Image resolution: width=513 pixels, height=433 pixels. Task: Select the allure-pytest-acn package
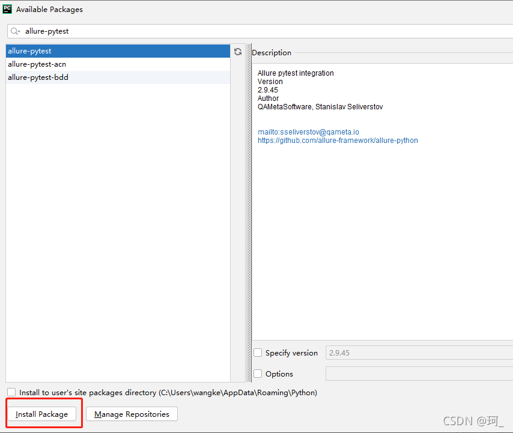pos(118,64)
